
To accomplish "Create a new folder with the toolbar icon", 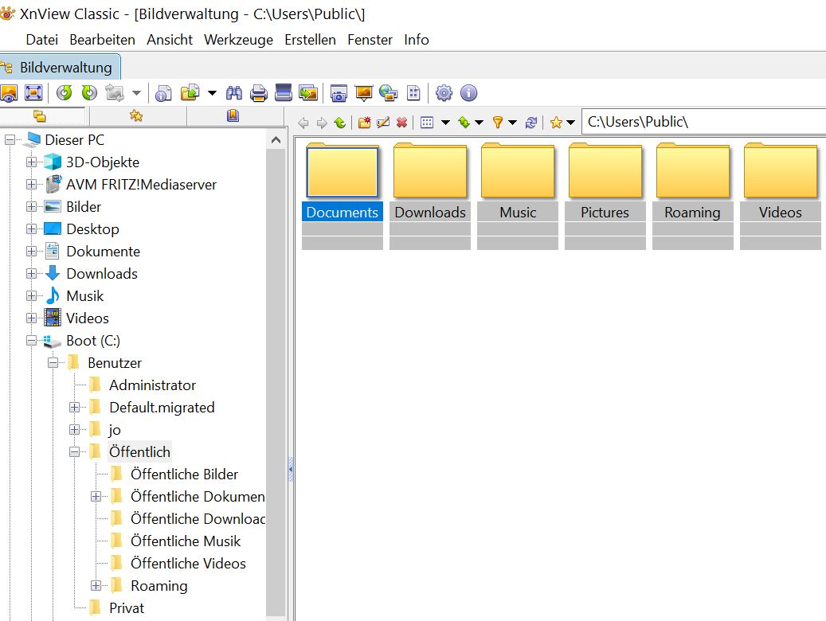I will 365,123.
